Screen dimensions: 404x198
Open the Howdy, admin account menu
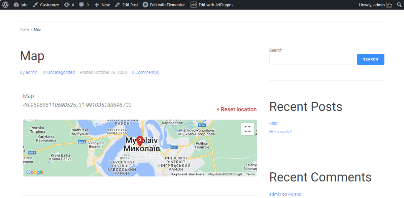tap(371, 5)
